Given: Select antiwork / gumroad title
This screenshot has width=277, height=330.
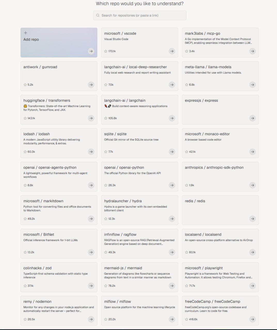Looking at the screenshot, I should [40, 67].
